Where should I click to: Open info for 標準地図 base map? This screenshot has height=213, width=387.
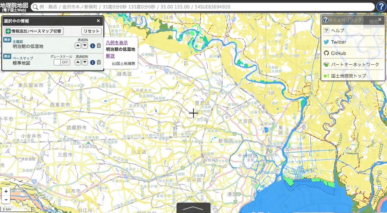93,62
